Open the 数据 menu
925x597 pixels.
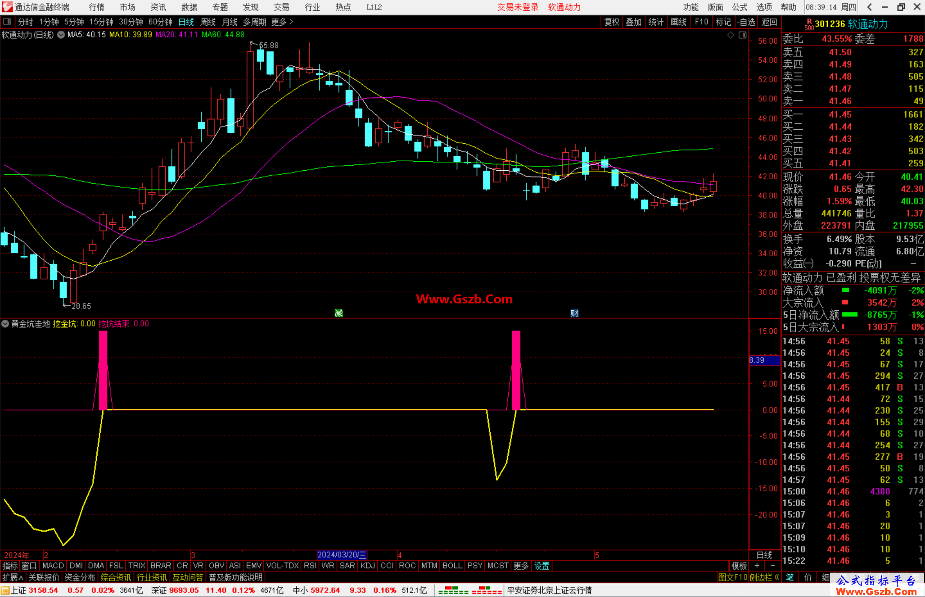pos(189,7)
